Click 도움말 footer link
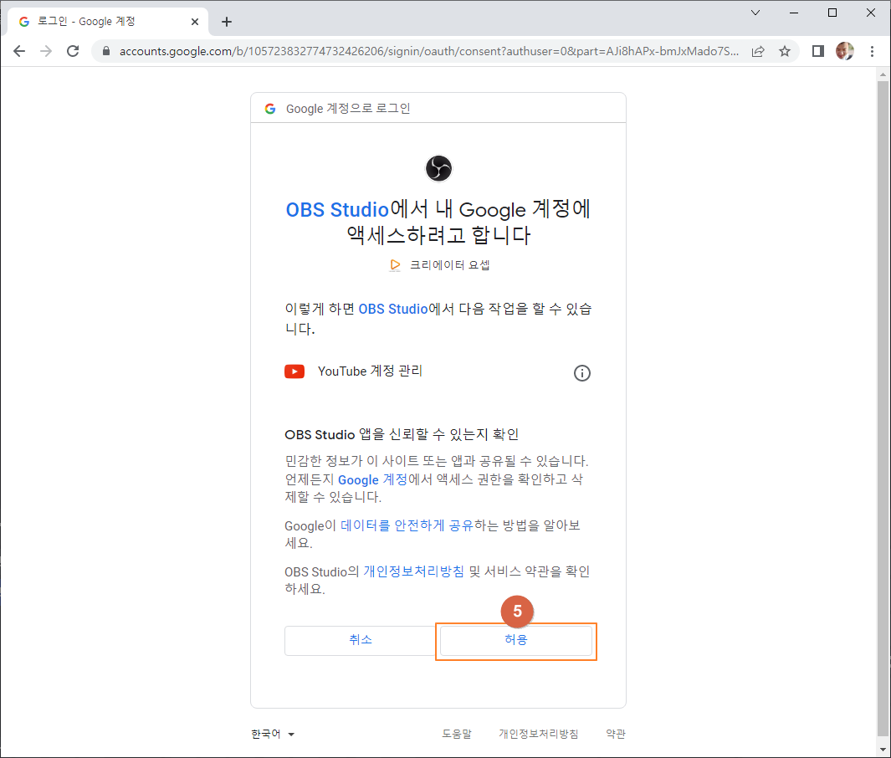This screenshot has width=891, height=758. [x=457, y=734]
